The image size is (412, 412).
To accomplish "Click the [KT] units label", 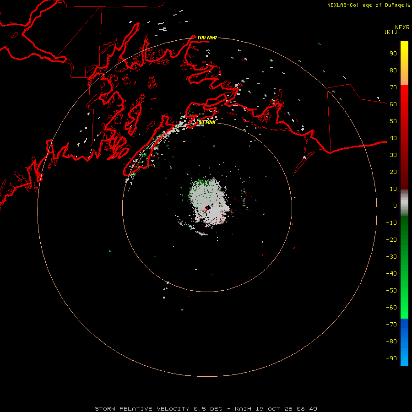I will click(390, 32).
